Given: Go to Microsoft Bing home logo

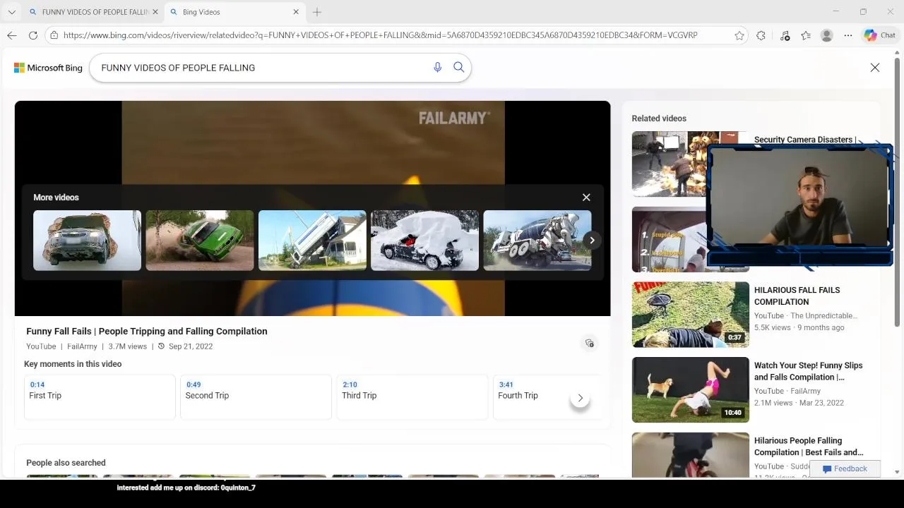Looking at the screenshot, I should pyautogui.click(x=48, y=68).
